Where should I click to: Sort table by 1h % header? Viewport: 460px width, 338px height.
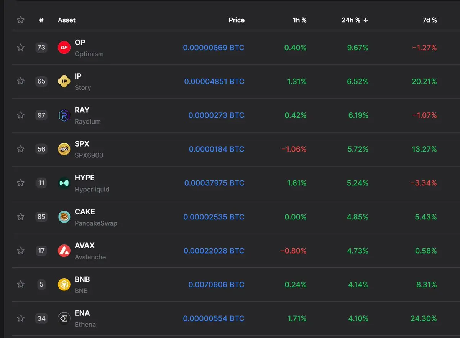click(299, 20)
